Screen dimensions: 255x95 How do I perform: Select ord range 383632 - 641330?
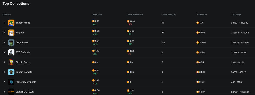[x=240, y=43]
